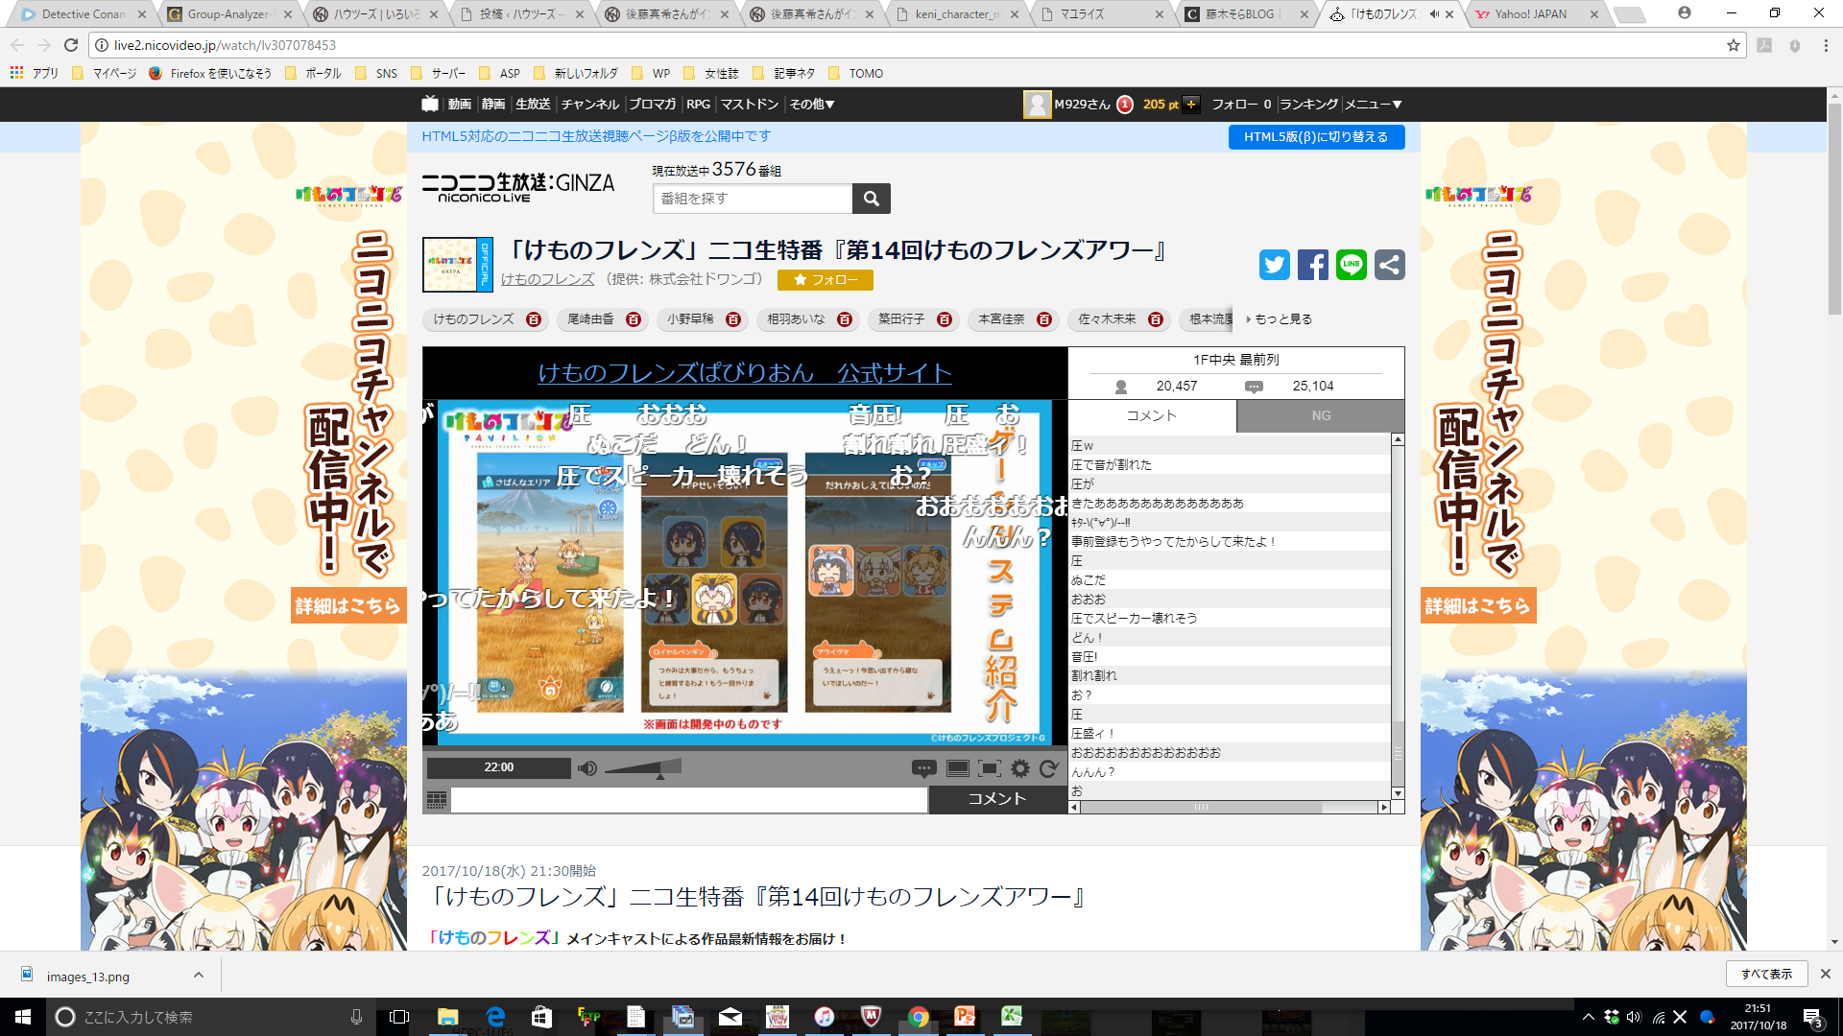Screen dimensions: 1843x1036
Task: Switch to the NG tab
Action: (1321, 415)
